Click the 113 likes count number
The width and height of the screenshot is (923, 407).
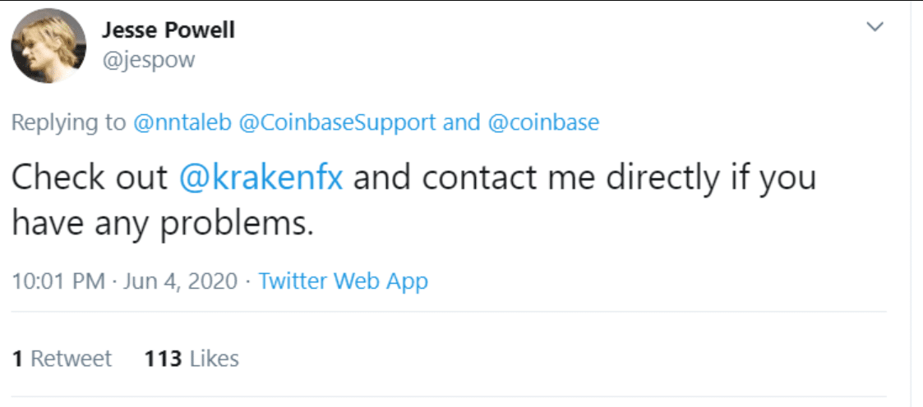click(x=162, y=359)
